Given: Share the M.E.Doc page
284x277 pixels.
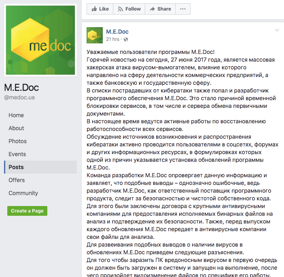Looking at the screenshot, I should tap(160, 9).
